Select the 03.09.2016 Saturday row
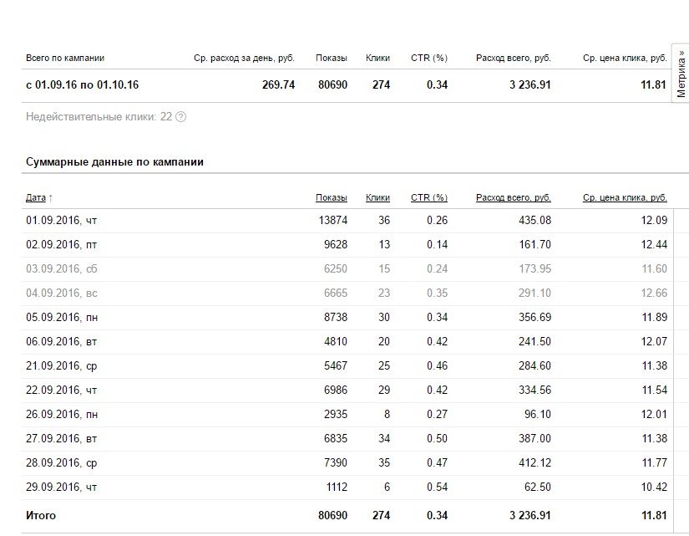 click(347, 269)
